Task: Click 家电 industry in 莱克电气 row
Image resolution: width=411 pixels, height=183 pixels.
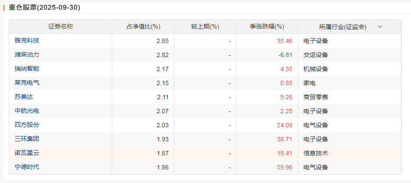Action: point(309,83)
